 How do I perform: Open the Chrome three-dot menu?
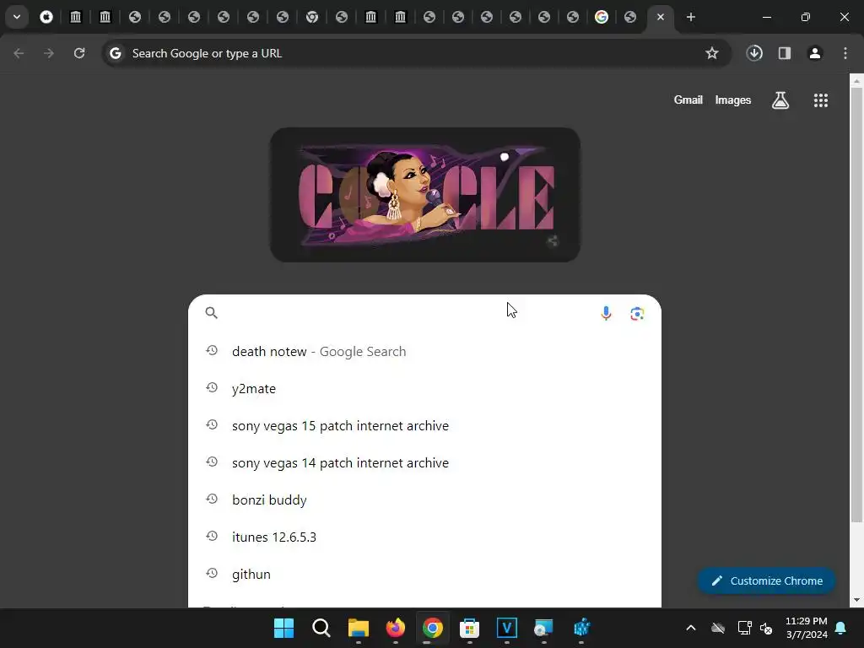click(x=845, y=53)
